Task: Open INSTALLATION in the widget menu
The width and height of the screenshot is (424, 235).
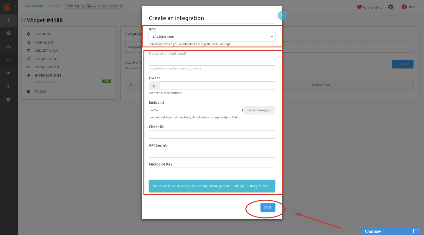Action: (x=47, y=67)
